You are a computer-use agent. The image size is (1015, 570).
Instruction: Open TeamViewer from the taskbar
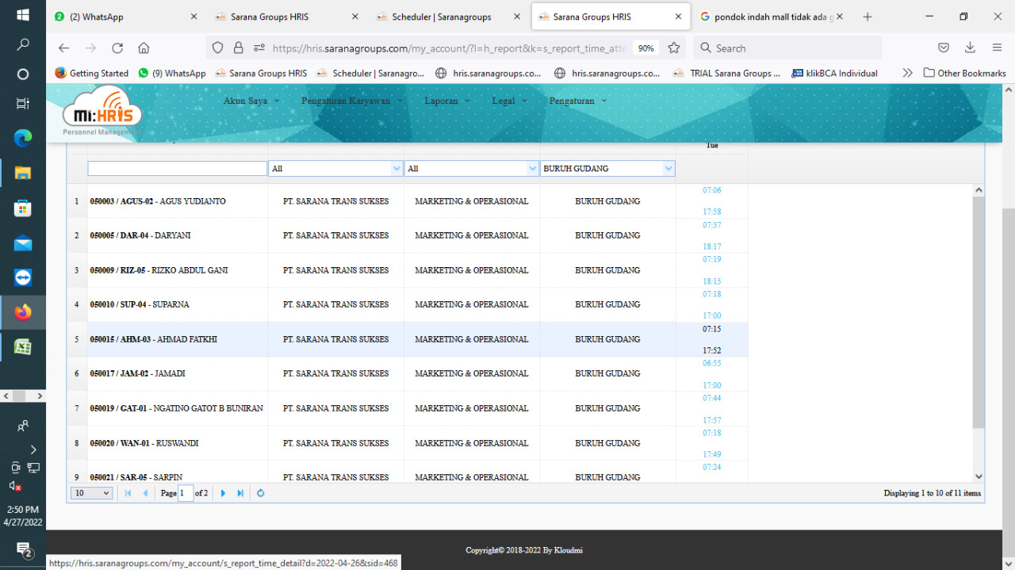(23, 277)
